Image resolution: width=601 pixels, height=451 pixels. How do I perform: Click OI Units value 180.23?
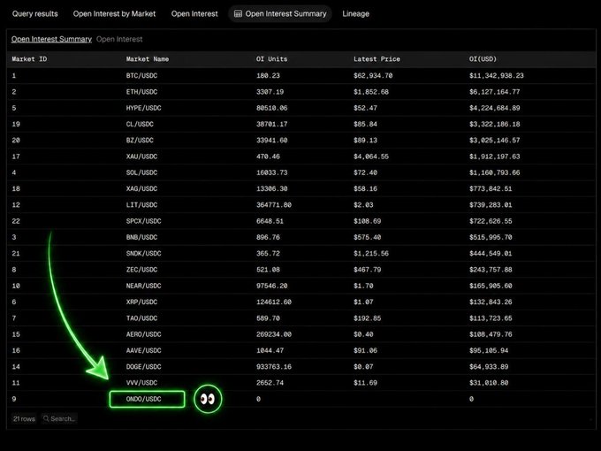pyautogui.click(x=268, y=75)
